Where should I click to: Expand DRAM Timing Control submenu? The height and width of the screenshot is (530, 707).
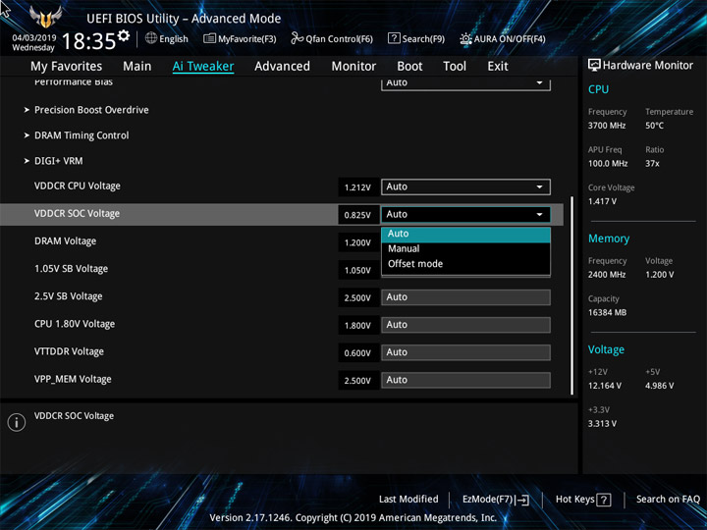(82, 135)
